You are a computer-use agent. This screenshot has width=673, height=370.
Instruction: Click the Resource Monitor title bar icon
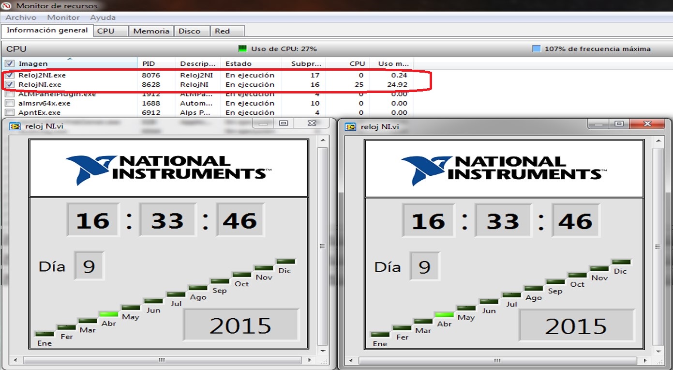[6, 6]
